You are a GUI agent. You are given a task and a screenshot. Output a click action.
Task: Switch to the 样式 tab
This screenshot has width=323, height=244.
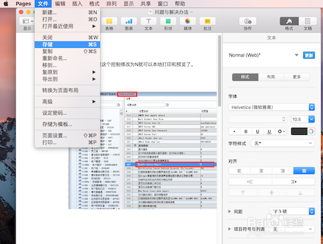(245, 77)
